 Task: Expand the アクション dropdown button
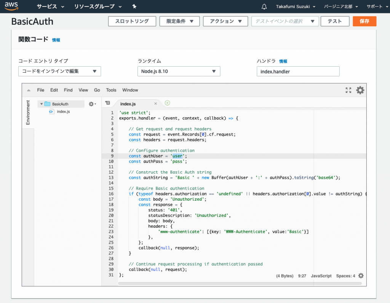(225, 21)
